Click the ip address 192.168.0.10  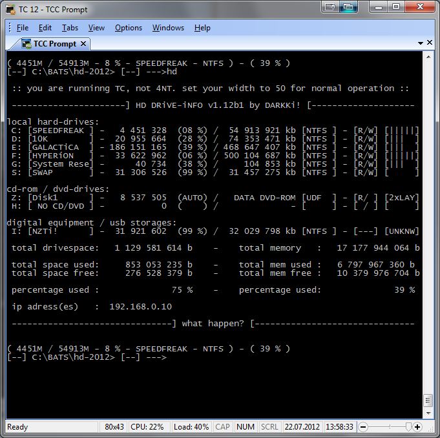(140, 307)
